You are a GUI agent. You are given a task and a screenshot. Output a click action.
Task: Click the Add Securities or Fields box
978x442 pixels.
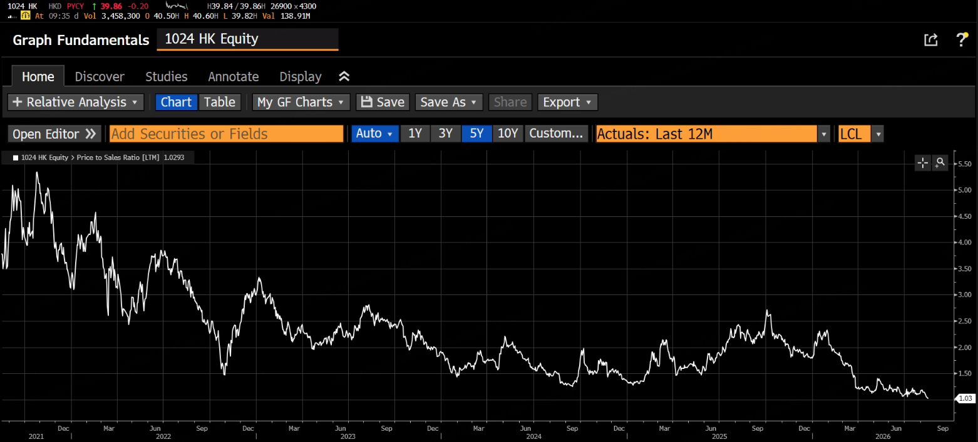click(x=227, y=134)
